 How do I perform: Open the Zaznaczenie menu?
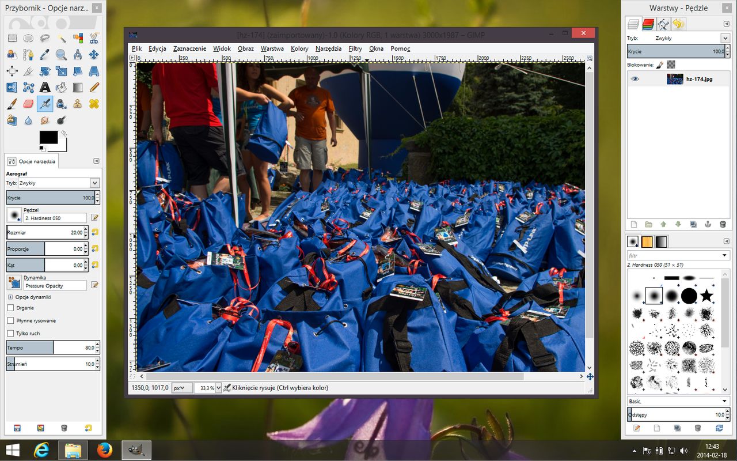tap(189, 48)
